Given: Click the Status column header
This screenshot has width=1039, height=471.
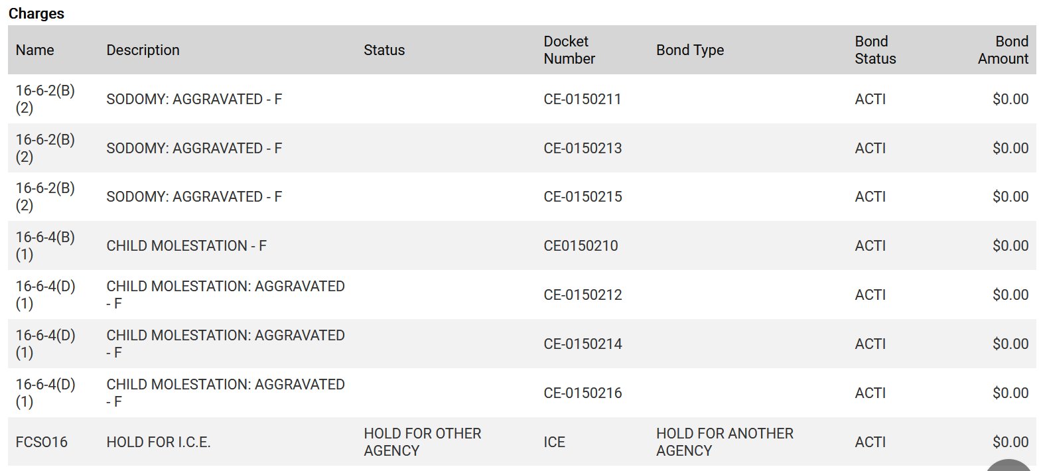Looking at the screenshot, I should point(384,50).
